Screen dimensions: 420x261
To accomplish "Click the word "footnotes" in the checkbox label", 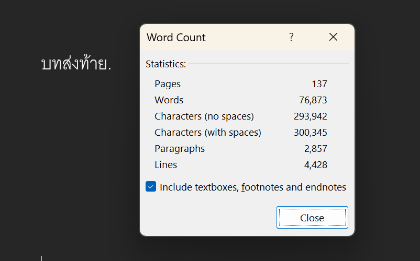I will [x=262, y=187].
